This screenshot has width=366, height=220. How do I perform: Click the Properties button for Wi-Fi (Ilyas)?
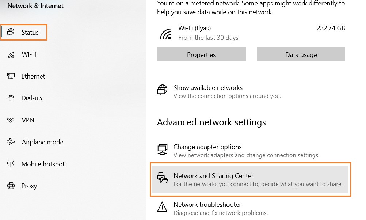(x=201, y=54)
